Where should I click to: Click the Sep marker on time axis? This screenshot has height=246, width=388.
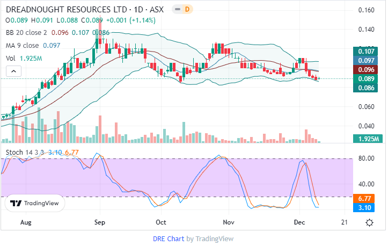point(99,222)
